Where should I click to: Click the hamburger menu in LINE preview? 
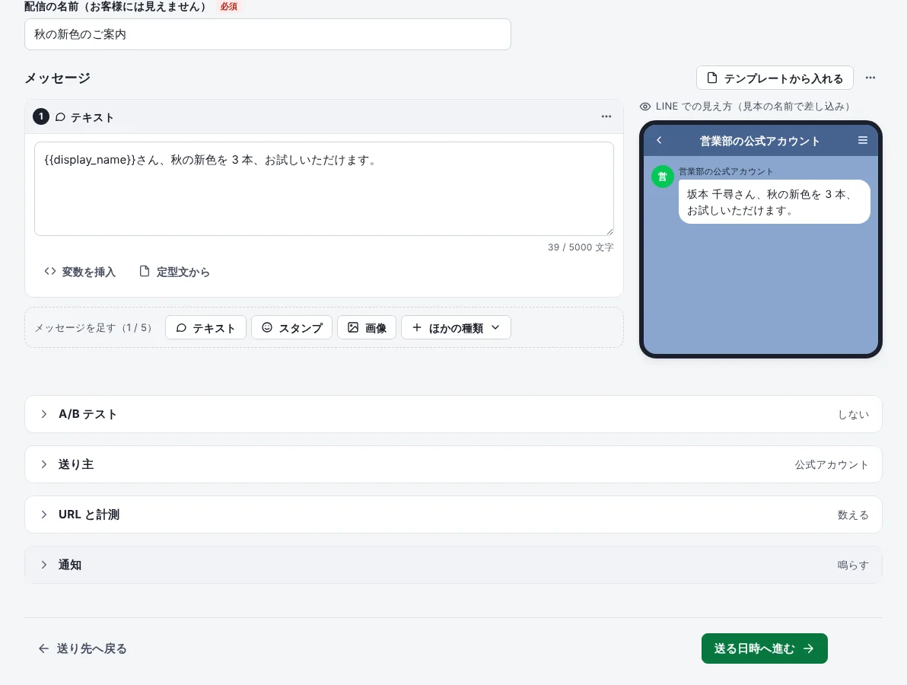[862, 141]
